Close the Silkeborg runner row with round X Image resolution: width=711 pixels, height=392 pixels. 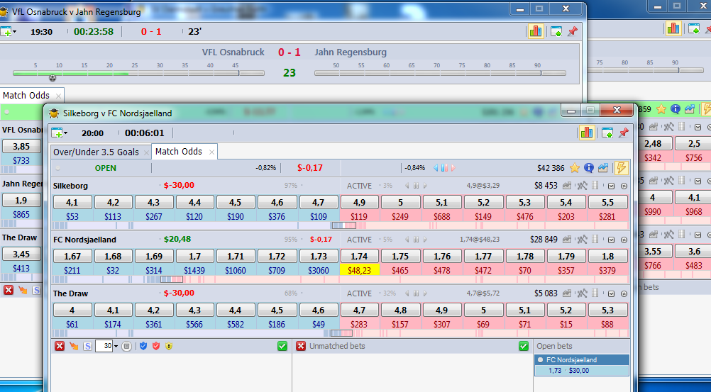(624, 186)
